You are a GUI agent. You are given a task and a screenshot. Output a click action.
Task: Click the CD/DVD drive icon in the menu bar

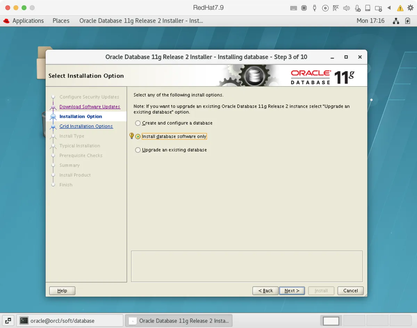(325, 8)
